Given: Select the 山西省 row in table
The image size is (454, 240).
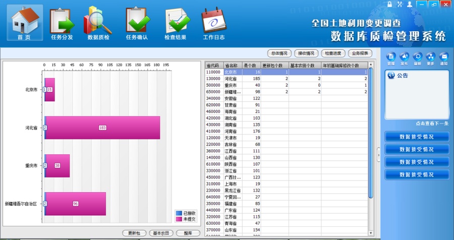Looking at the screenshot, I should click(x=287, y=157).
